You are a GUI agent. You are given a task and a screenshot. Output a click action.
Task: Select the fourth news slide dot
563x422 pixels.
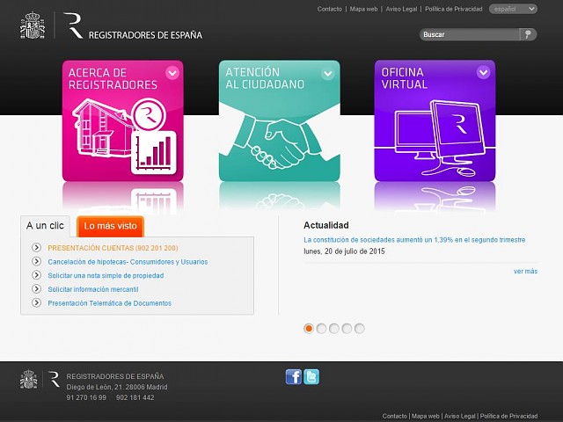347,328
